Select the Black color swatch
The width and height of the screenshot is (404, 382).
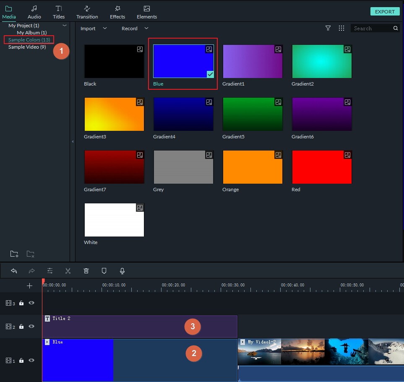tap(114, 61)
